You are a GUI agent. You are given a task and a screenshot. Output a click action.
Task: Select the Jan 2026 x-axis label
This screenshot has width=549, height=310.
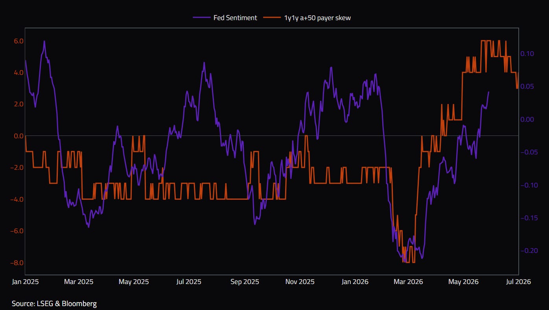355,282
